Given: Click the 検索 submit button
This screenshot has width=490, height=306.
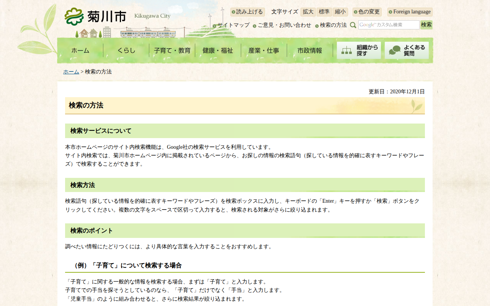Looking at the screenshot, I should pos(426,25).
